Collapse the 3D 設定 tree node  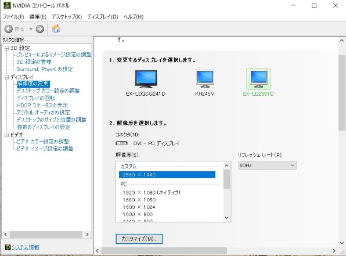pyautogui.click(x=6, y=48)
